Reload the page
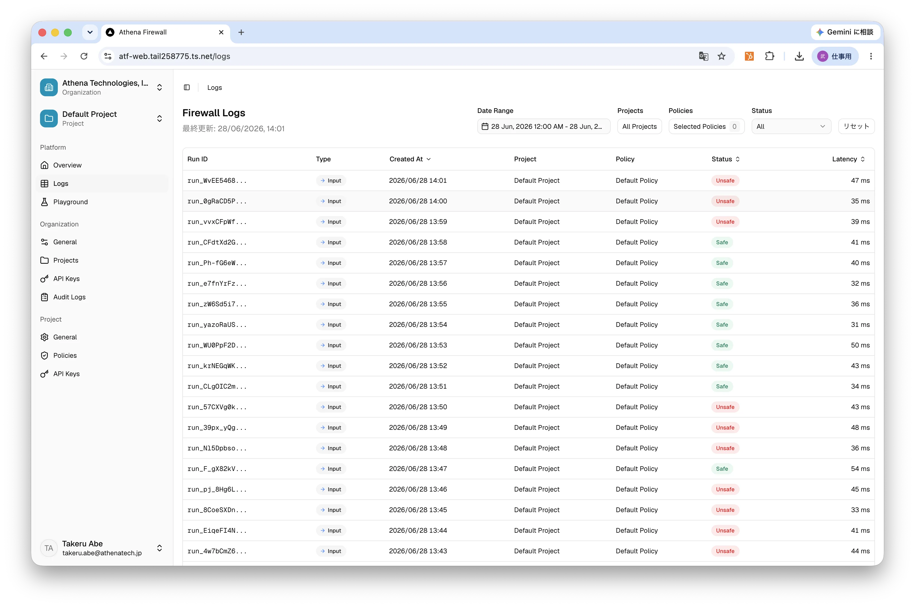915x607 pixels. (84, 56)
